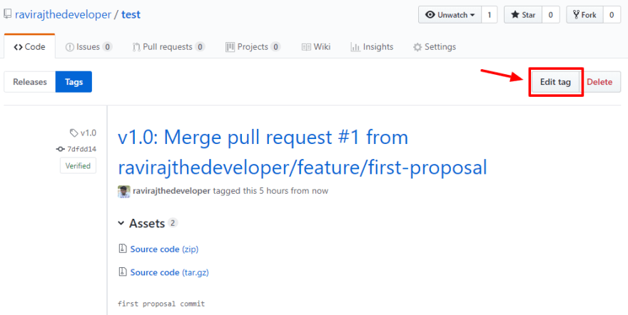Open the Settings tab

click(x=435, y=47)
